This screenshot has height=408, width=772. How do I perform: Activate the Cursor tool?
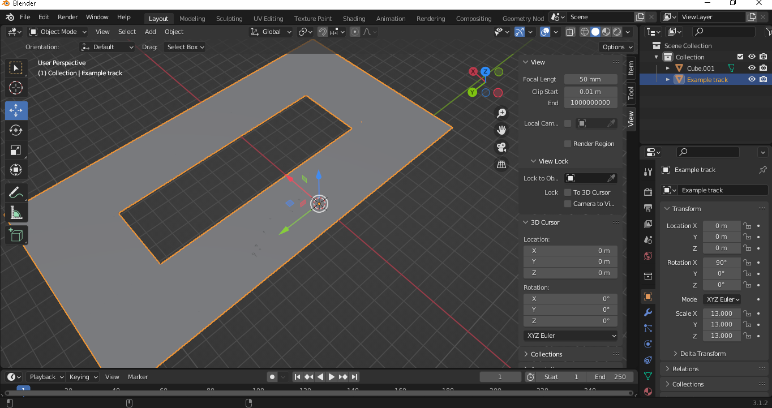(16, 88)
